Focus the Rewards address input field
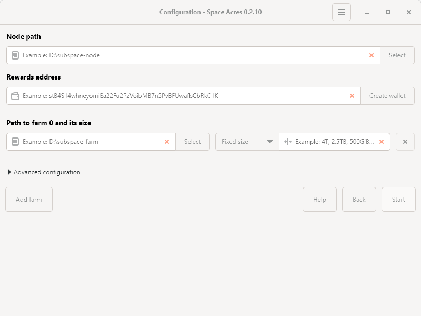421x316 pixels. coord(184,96)
